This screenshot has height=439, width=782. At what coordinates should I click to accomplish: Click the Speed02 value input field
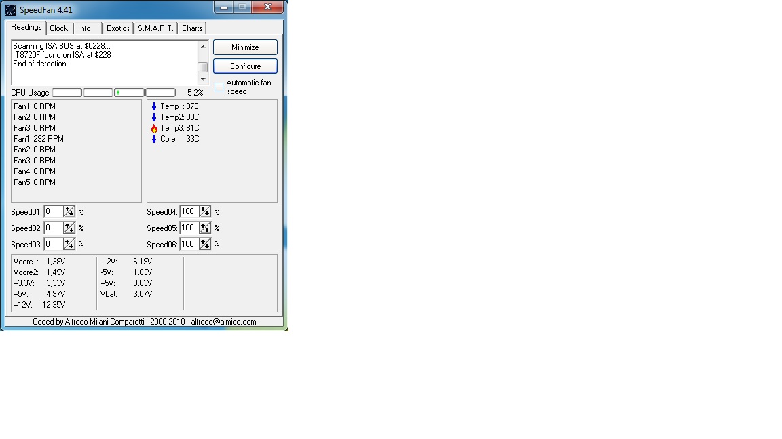[54, 228]
